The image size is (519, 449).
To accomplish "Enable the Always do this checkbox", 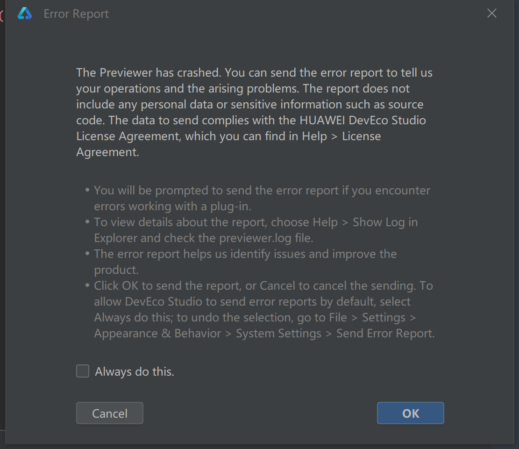I will point(83,371).
